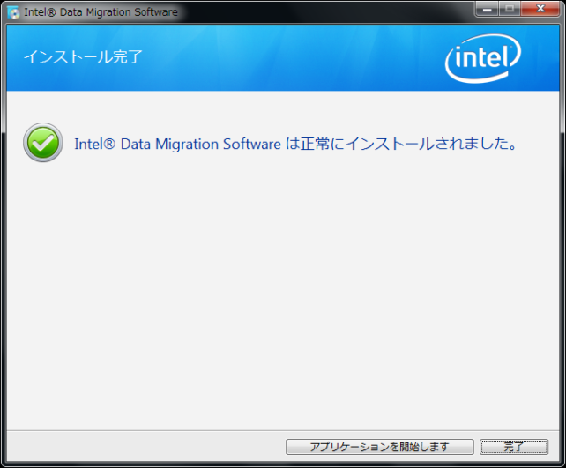Screen dimensions: 566x468
Task: Close the Intel Data Migration Software window
Action: (x=540, y=11)
